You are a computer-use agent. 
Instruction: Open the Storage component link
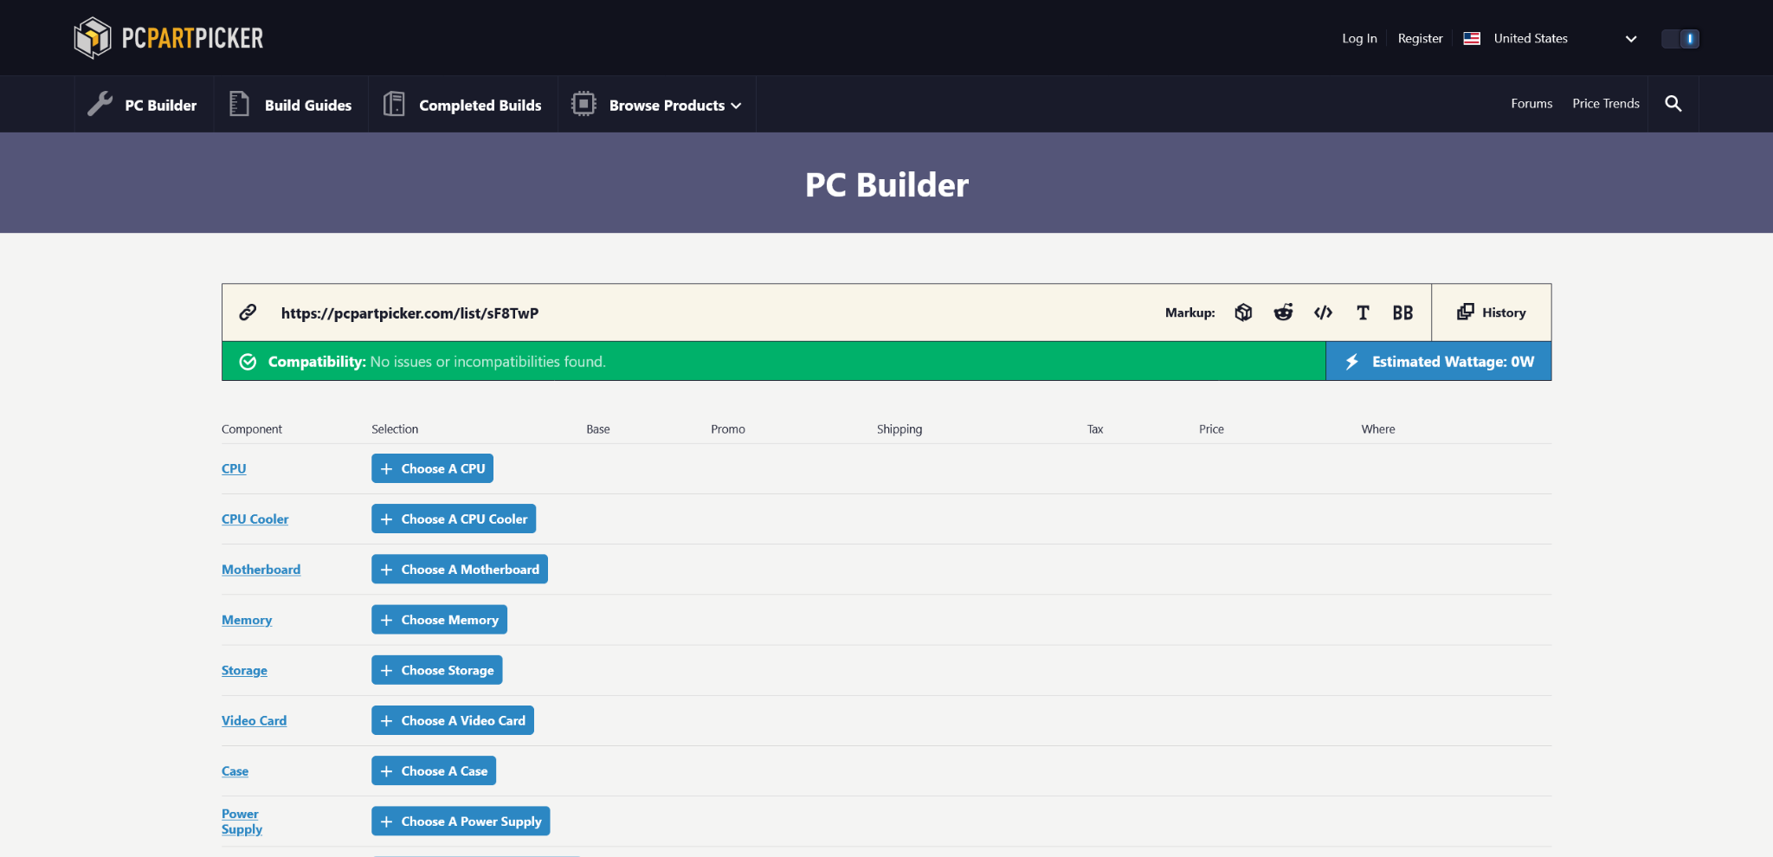tap(244, 670)
